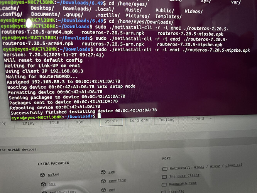Open the FlashFig link

[x=176, y=191]
